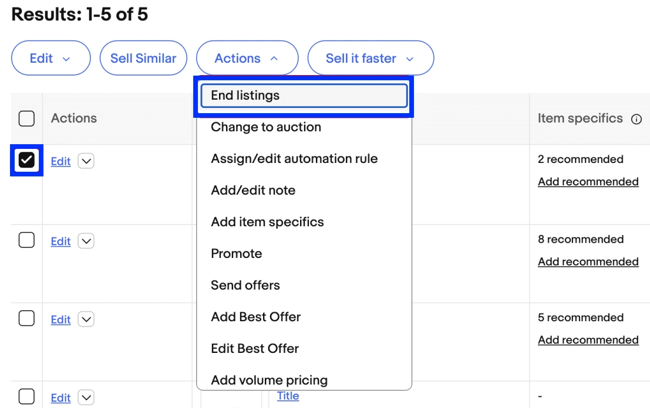This screenshot has height=408, width=650.
Task: Open the Edit link in second row
Action: pos(60,242)
